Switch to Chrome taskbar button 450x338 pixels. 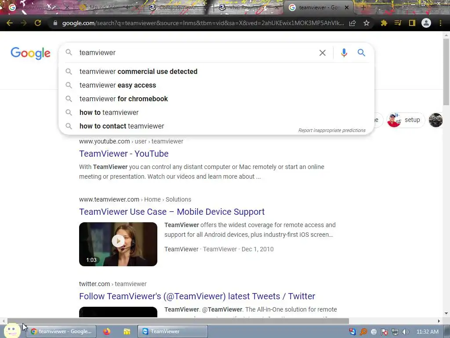tap(61, 331)
